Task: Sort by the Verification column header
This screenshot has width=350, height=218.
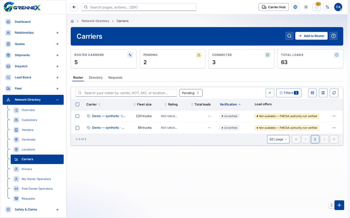Action: (x=230, y=104)
